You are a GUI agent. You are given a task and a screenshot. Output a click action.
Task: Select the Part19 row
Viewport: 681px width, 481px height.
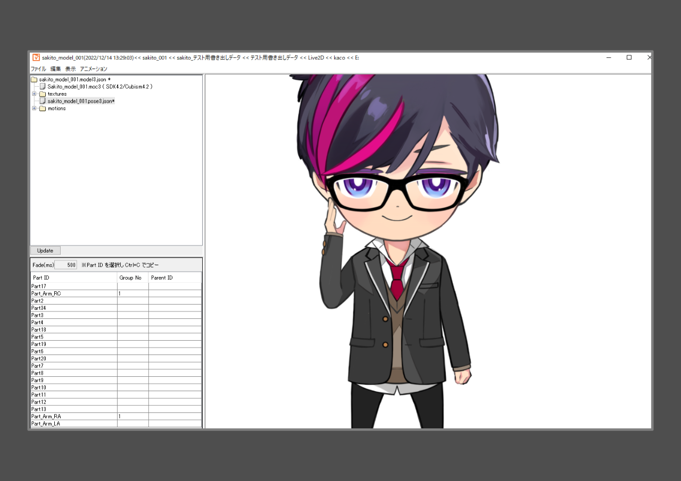[116, 344]
